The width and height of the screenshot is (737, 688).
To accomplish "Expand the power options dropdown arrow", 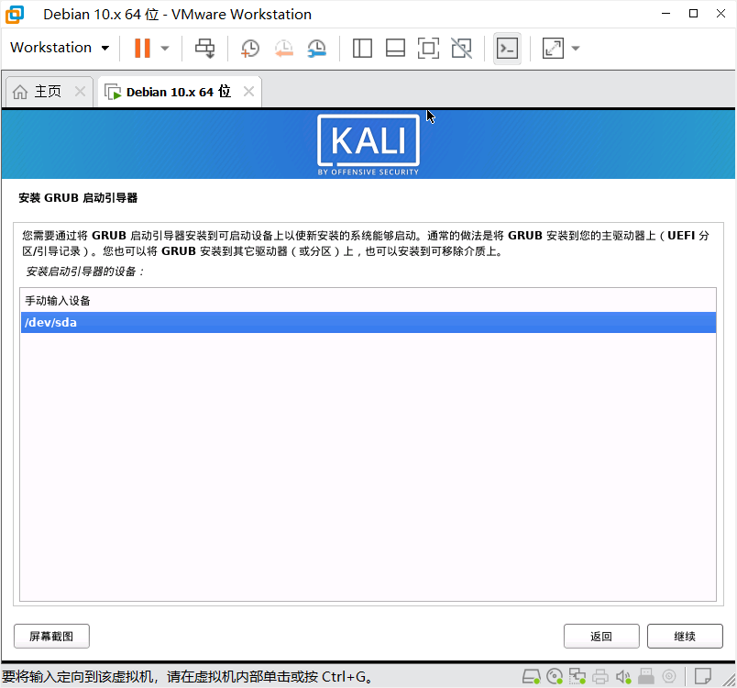I will (165, 48).
